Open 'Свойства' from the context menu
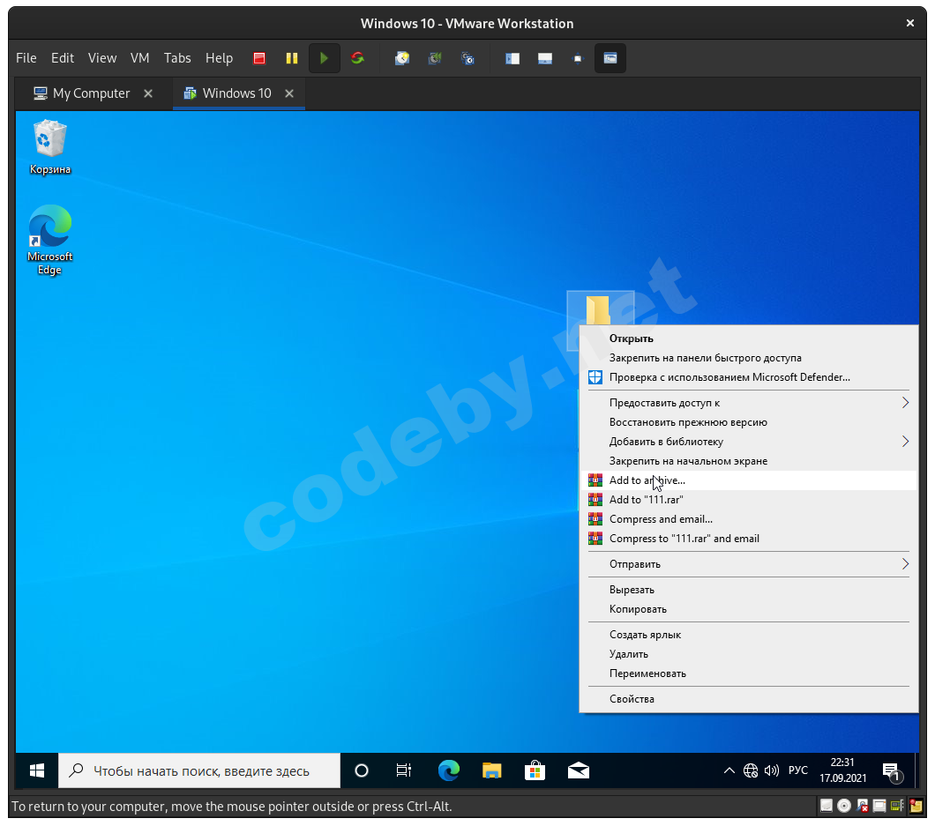The image size is (935, 826). pos(749,699)
